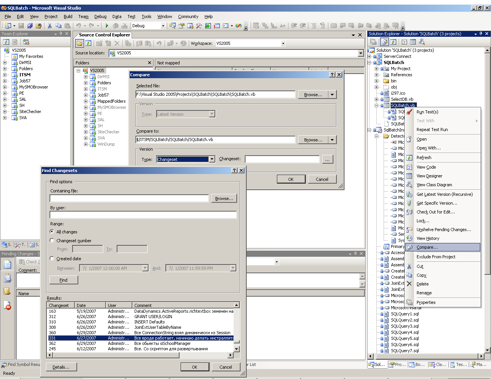The image size is (491, 379).
Task: Click OK in the Find Changesets dialog
Action: (x=194, y=367)
